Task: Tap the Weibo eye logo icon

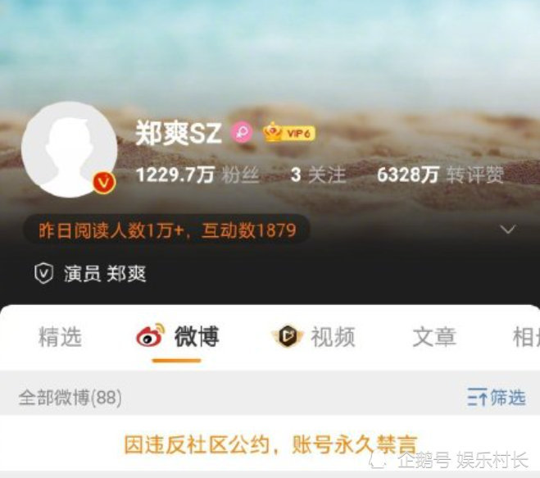Action: point(151,335)
